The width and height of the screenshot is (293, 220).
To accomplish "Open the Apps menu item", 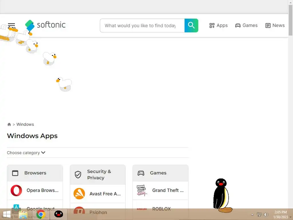I will (218, 25).
